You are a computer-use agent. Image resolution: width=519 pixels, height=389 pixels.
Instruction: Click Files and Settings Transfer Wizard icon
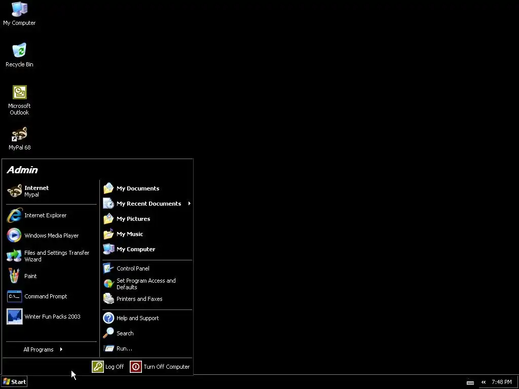tap(14, 256)
